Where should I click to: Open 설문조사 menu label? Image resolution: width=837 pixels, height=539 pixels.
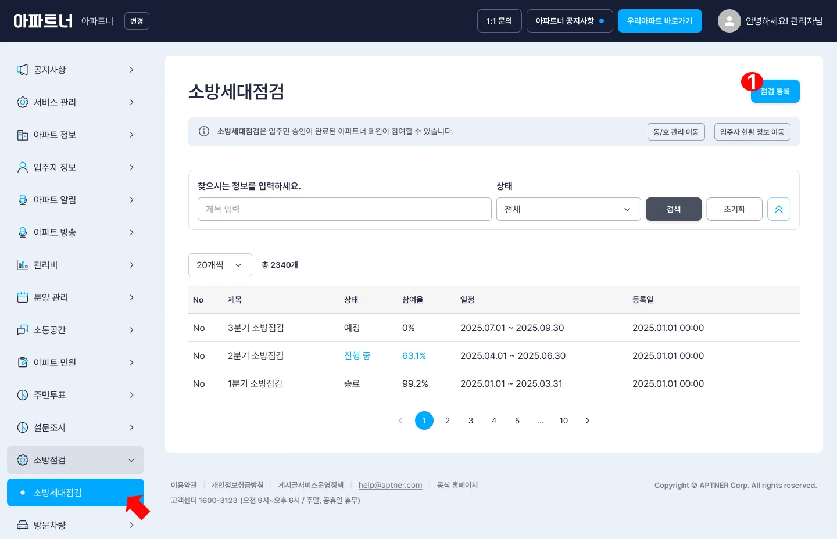click(49, 427)
